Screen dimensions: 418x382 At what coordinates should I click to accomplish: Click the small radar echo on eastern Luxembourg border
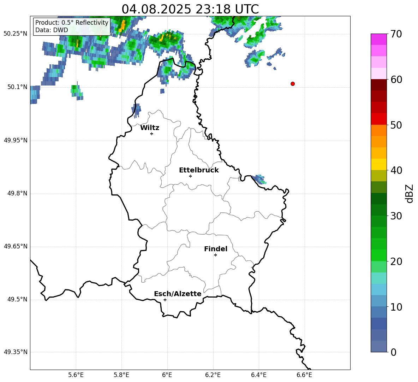pos(259,179)
